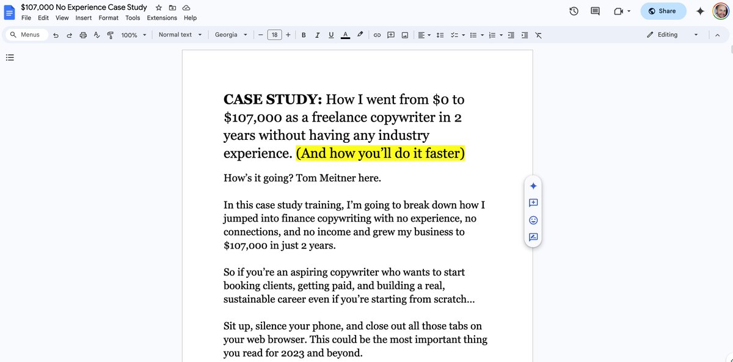The image size is (733, 362).
Task: Open the View menu
Action: (x=62, y=18)
